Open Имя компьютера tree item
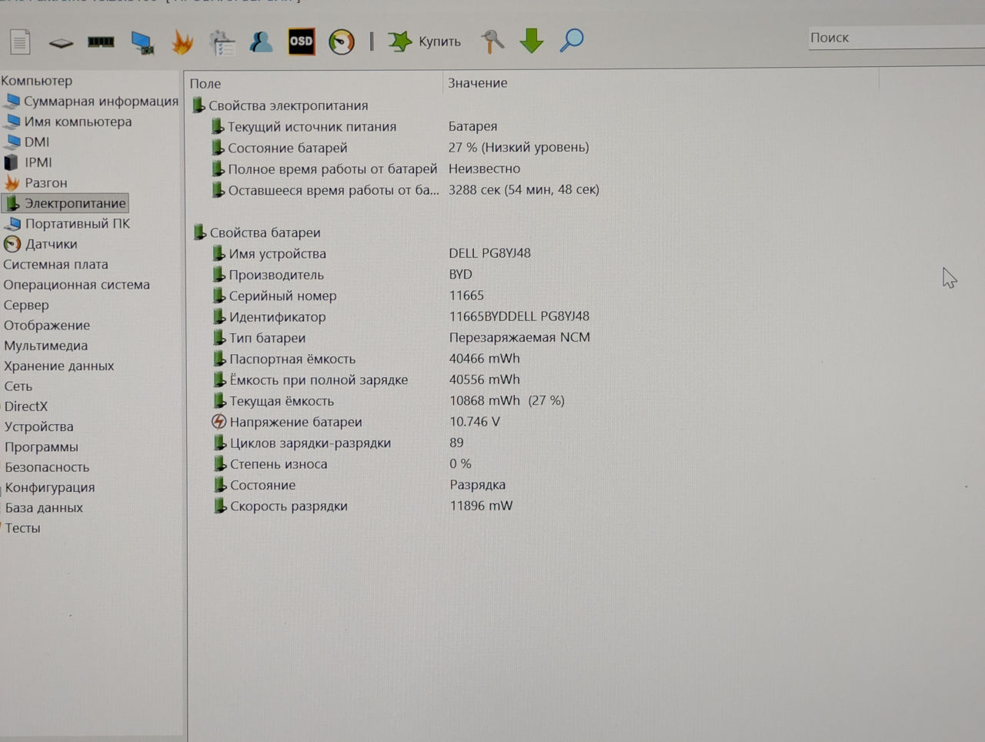The height and width of the screenshot is (742, 985). 68,122
